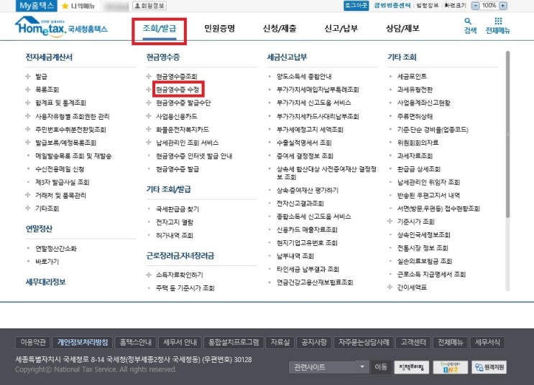Open the 전체메뉴 grid icon
534x385 pixels.
[498, 22]
